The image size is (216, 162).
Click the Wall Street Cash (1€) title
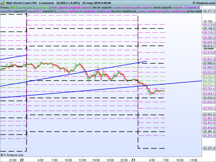pos(21,3)
